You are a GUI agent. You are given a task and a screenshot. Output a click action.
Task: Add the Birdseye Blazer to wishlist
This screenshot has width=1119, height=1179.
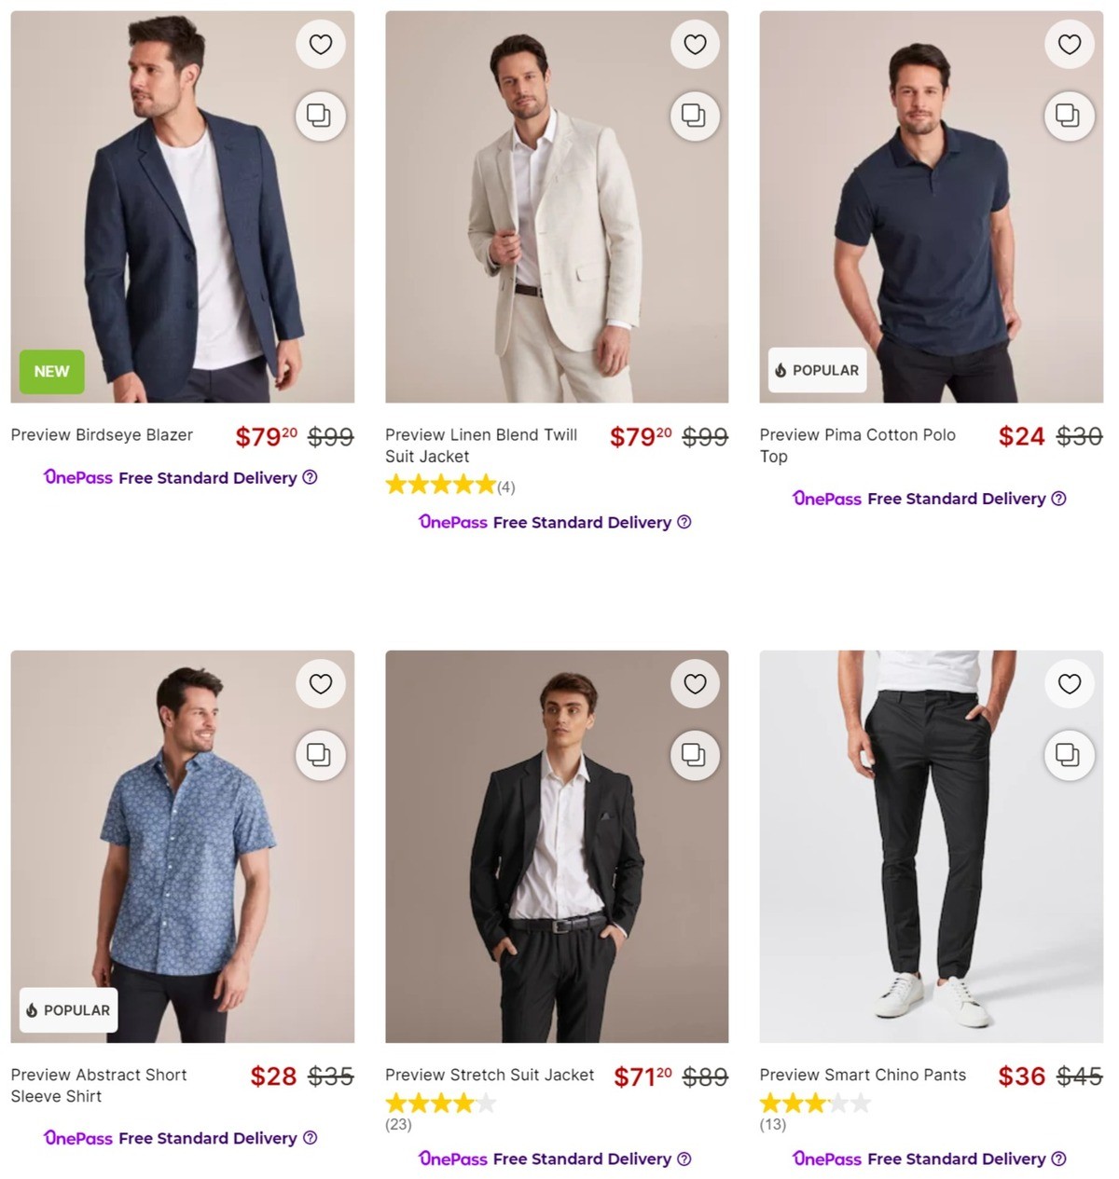(321, 44)
